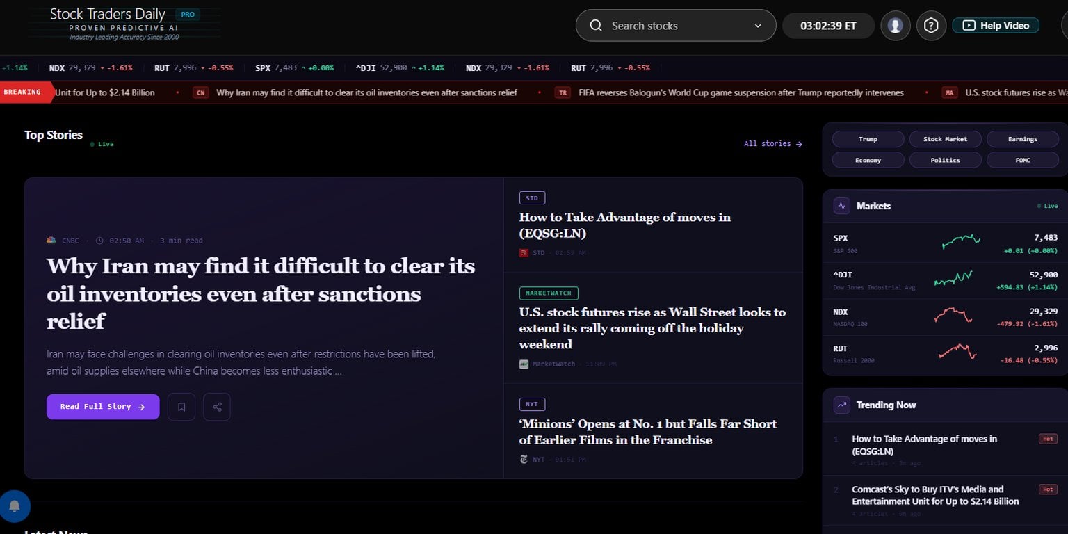
Task: Click the search magnifier icon
Action: pyautogui.click(x=596, y=26)
